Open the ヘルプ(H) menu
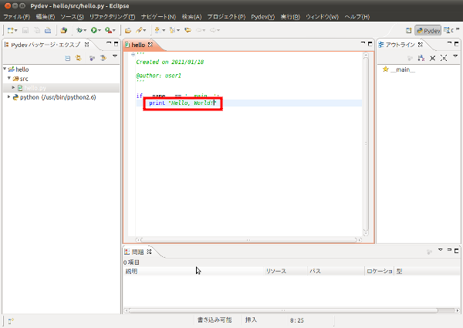This screenshot has width=463, height=328. coord(357,17)
